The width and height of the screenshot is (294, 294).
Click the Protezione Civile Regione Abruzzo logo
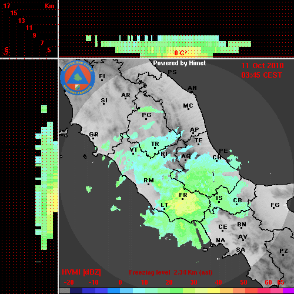point(78,78)
